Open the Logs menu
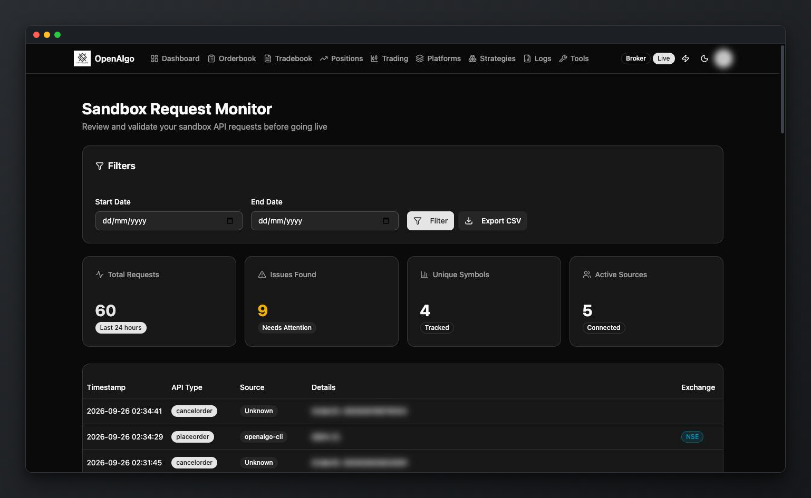The width and height of the screenshot is (811, 498). [537, 58]
